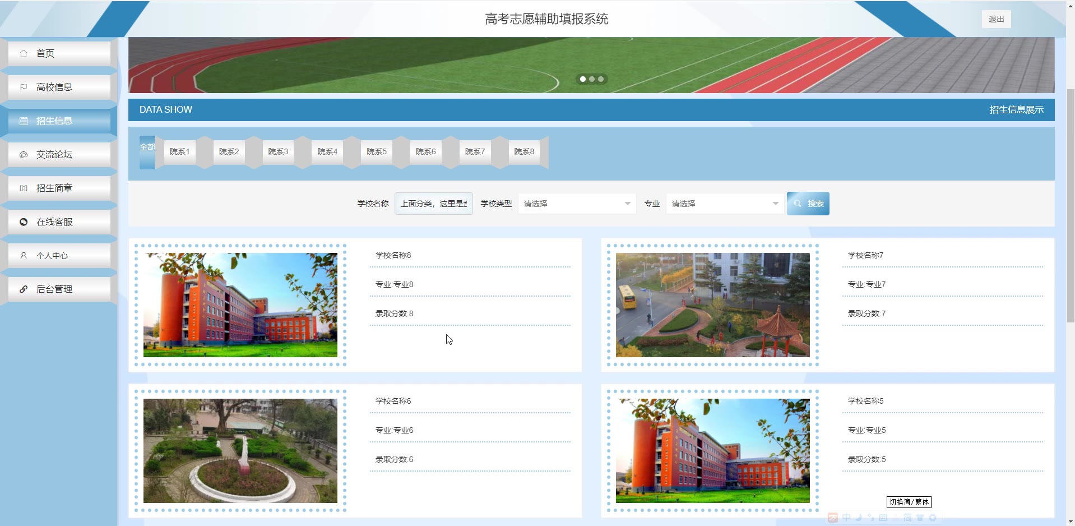Select the 全部 category tab
The height and width of the screenshot is (526, 1075).
[147, 152]
